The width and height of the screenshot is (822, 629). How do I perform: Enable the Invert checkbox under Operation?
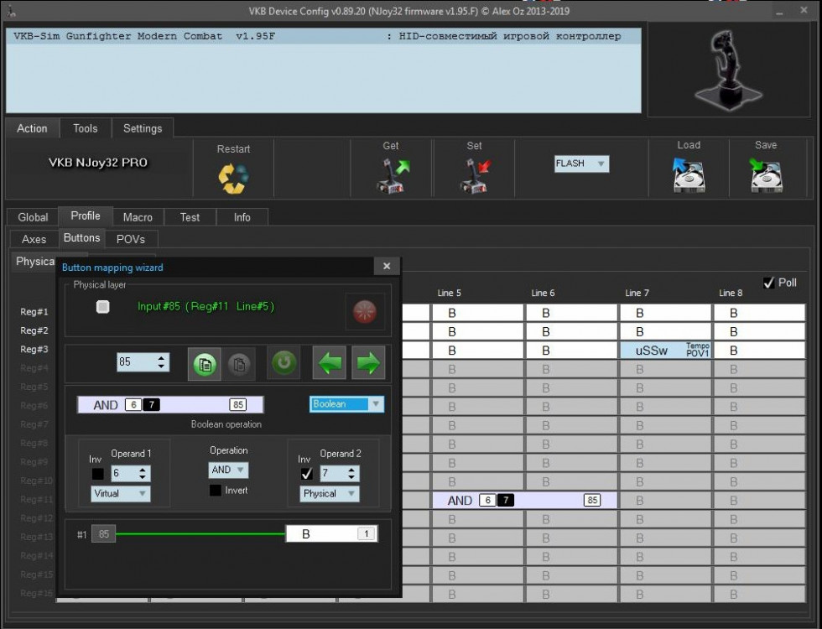click(215, 491)
